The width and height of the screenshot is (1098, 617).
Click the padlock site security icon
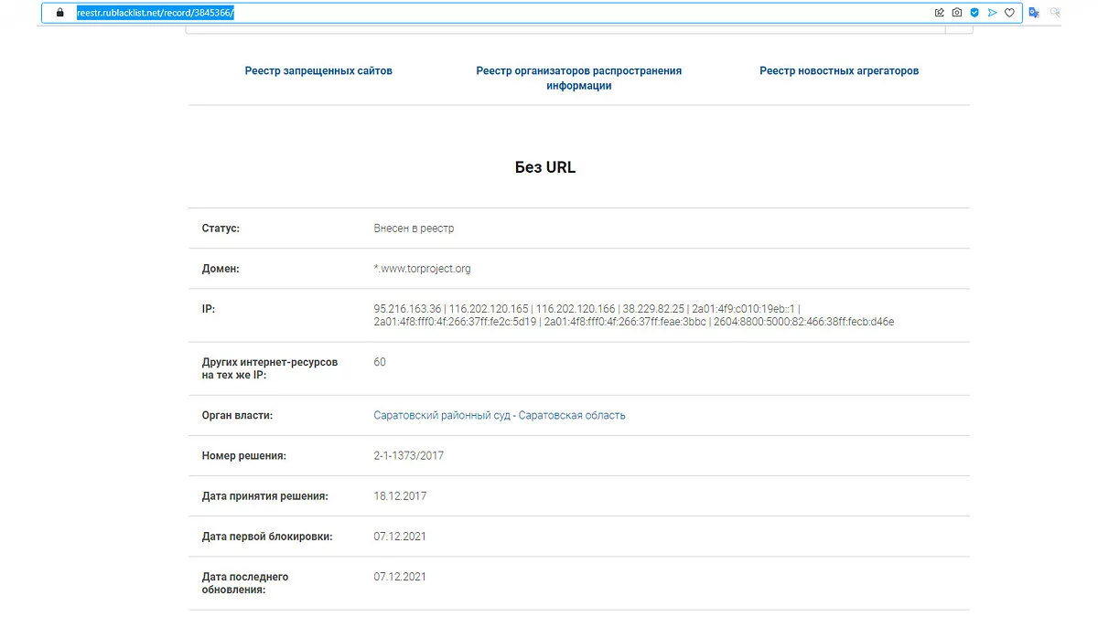(60, 13)
